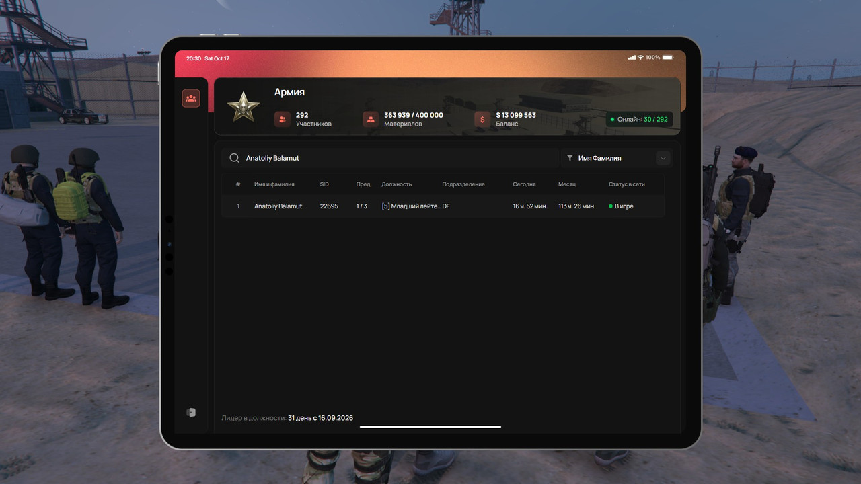Click the gold star army emblem
861x484 pixels.
[242, 107]
